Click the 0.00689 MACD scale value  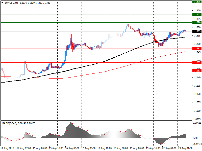[x=197, y=123]
